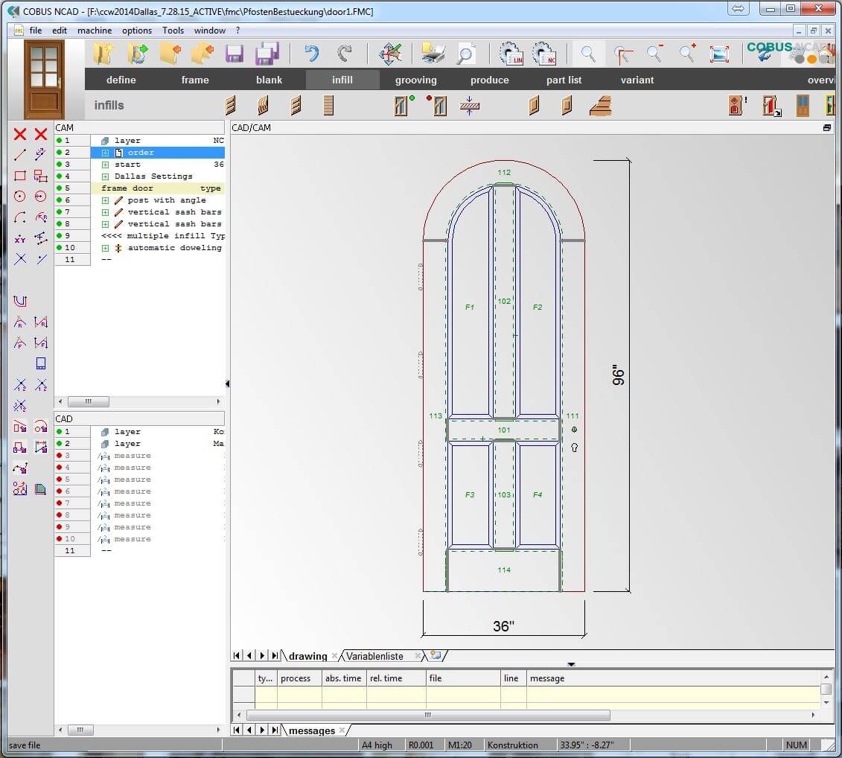Click the LIN gear toolbar icon
This screenshot has height=758, width=842.
click(x=512, y=53)
